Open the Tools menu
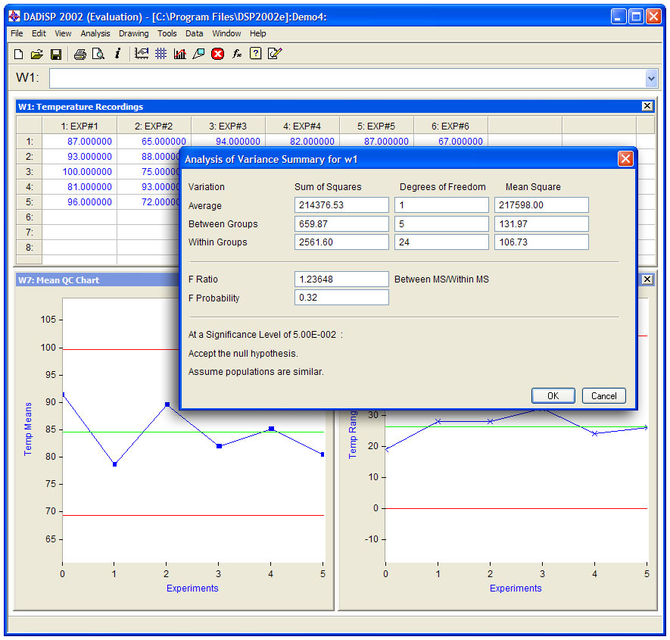Viewport: 670px width, 640px height. click(x=167, y=33)
